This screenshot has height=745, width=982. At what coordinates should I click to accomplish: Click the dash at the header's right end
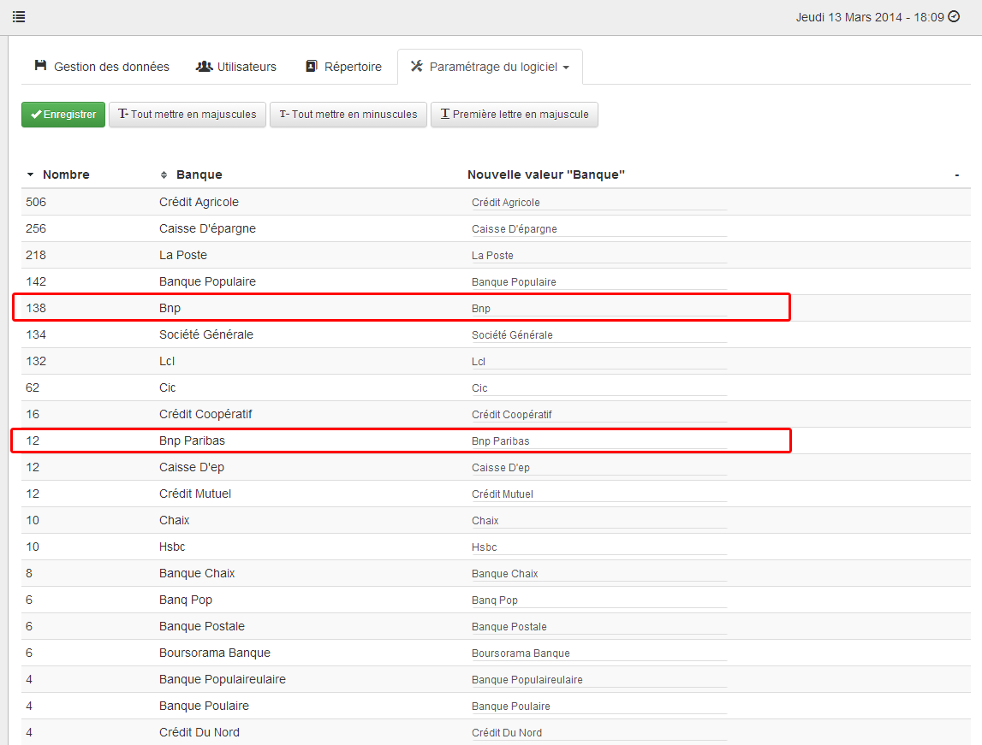click(x=957, y=175)
